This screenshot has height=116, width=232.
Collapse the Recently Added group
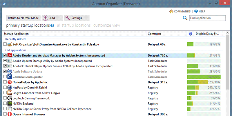(15, 39)
